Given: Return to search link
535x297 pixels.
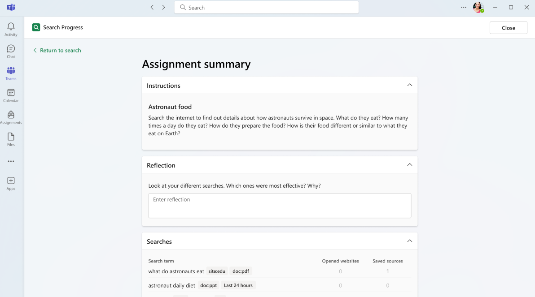Looking at the screenshot, I should tap(57, 50).
